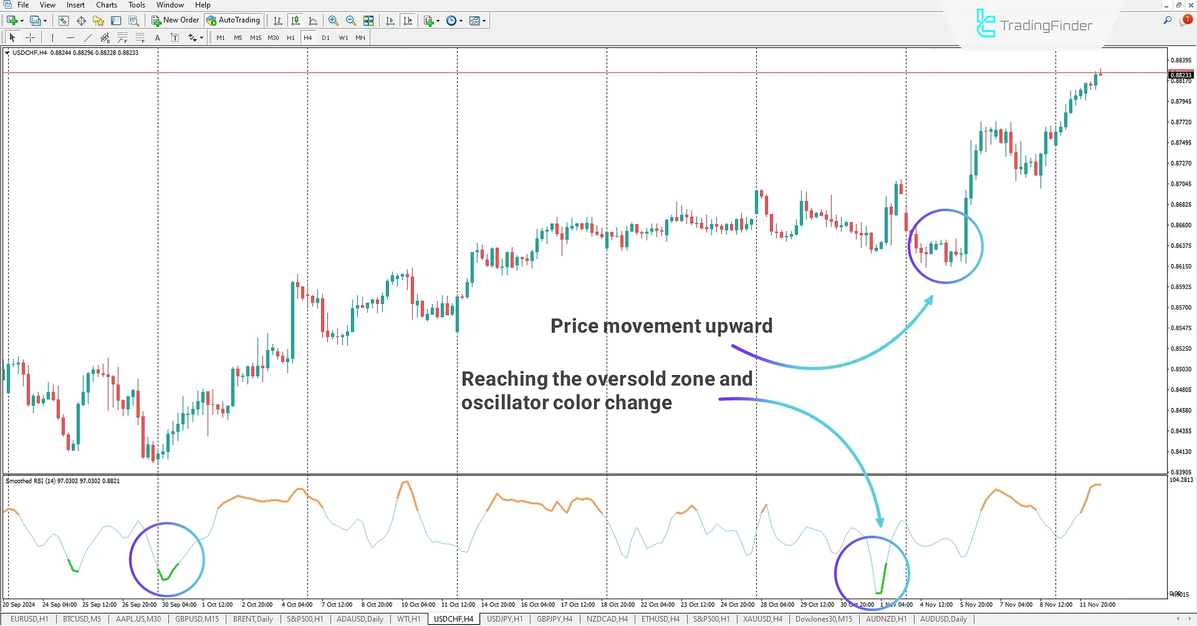Switch chart to candlestick display mode
Image resolution: width=1197 pixels, height=626 pixels.
pyautogui.click(x=296, y=20)
